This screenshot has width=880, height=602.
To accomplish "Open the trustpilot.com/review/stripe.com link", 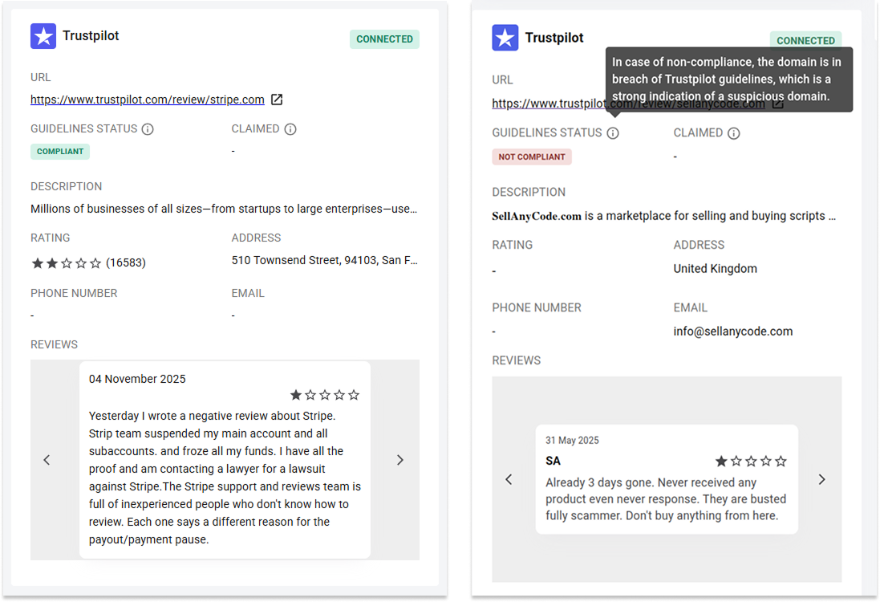I will [x=147, y=100].
